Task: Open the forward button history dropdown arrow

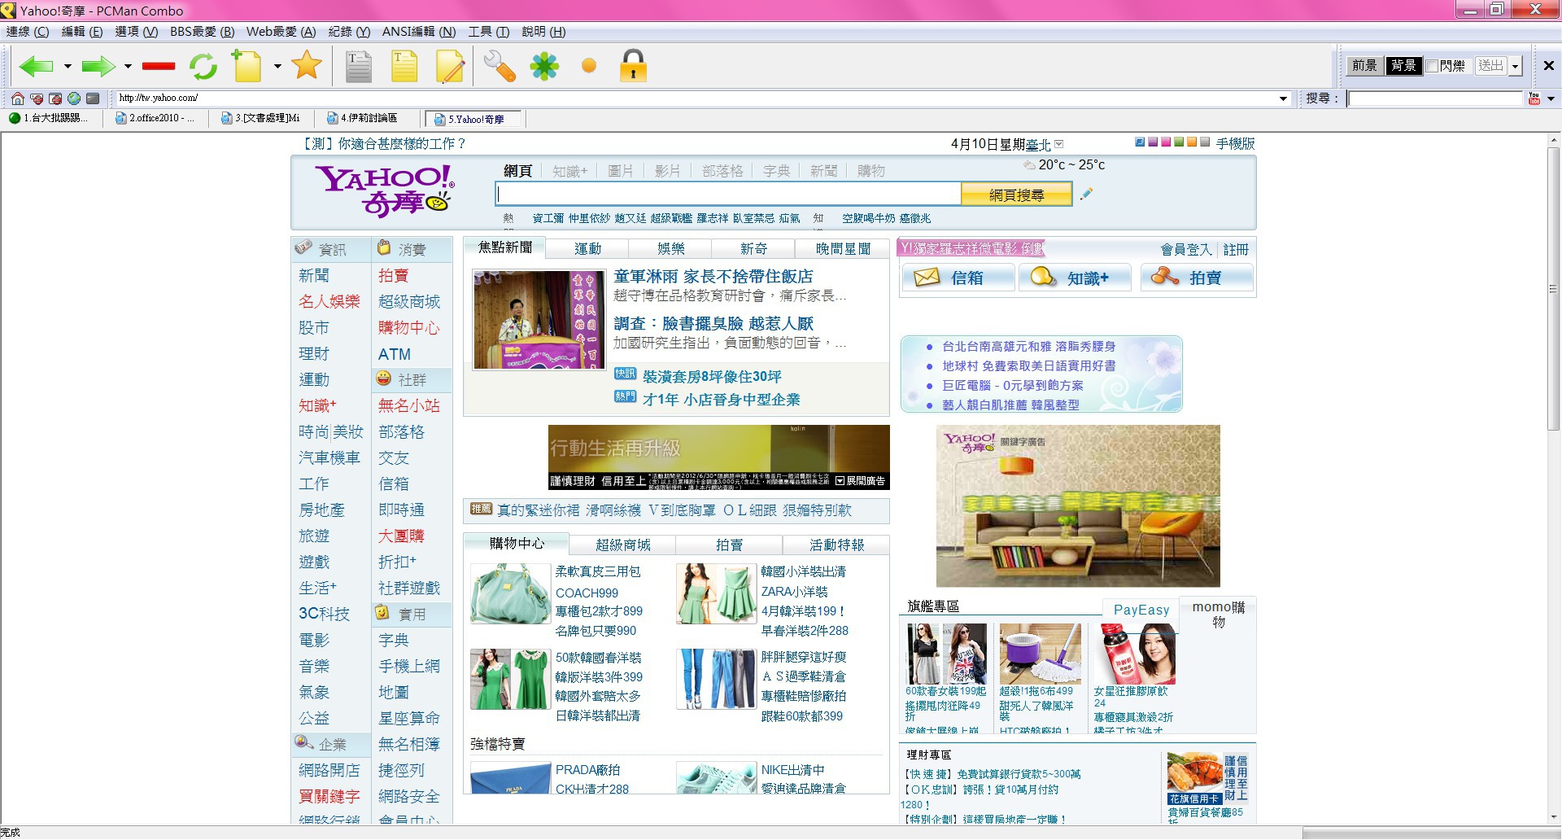Action: [128, 66]
